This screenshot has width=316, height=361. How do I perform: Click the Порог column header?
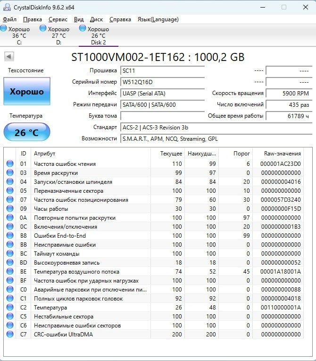[235, 154]
